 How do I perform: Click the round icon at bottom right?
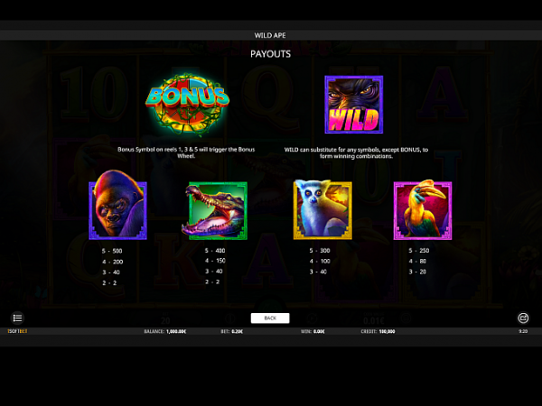[523, 318]
